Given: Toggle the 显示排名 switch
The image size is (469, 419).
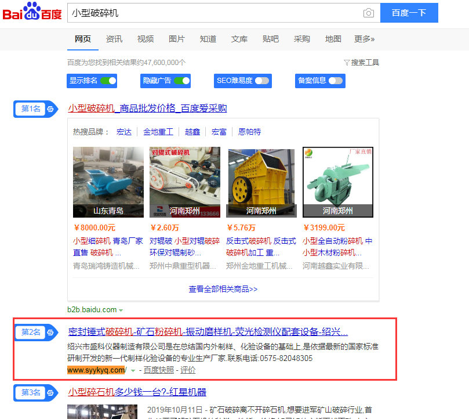Looking at the screenshot, I should point(108,81).
